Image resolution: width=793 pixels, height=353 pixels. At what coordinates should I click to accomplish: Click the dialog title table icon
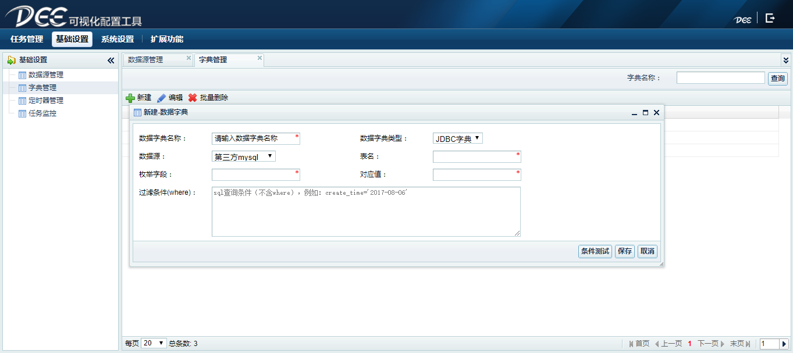[x=138, y=112]
